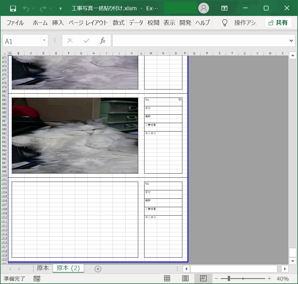Click the user account avatar icon

click(x=204, y=8)
